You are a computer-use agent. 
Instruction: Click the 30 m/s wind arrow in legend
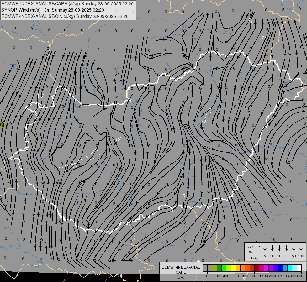286,248
